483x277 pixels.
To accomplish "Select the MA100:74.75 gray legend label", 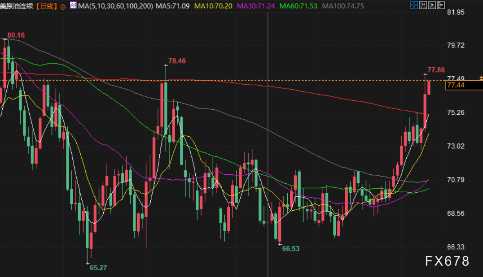I will 343,6.
